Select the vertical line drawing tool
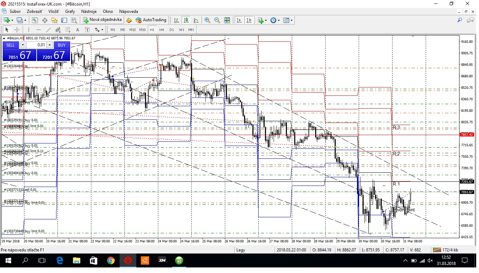The width and height of the screenshot is (479, 273). coord(29,30)
